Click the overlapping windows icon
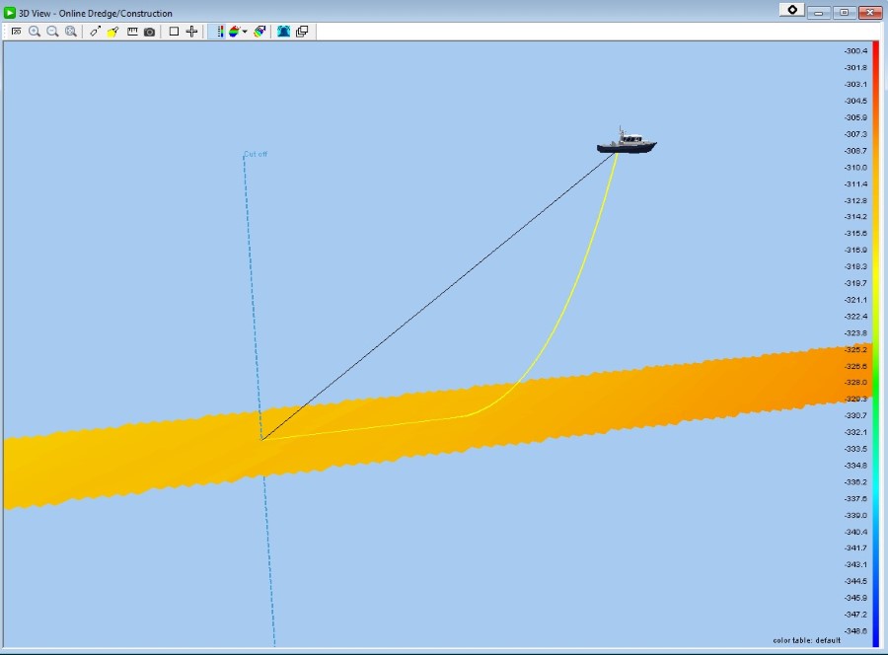888x655 pixels. coord(302,32)
